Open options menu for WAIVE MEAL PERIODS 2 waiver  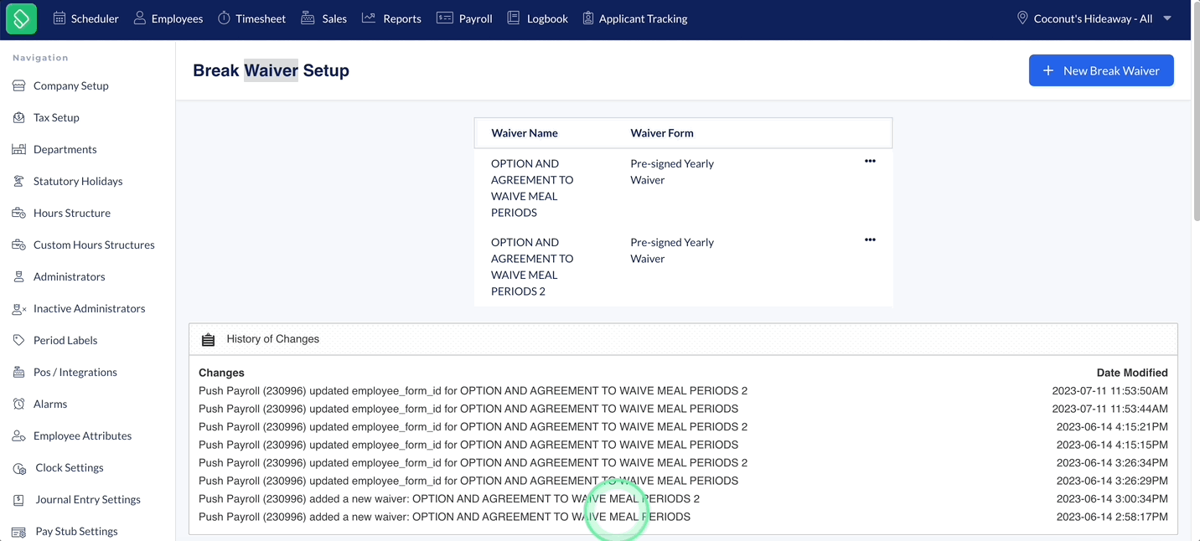pyautogui.click(x=870, y=240)
